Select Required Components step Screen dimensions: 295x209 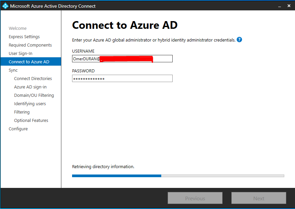[30, 45]
